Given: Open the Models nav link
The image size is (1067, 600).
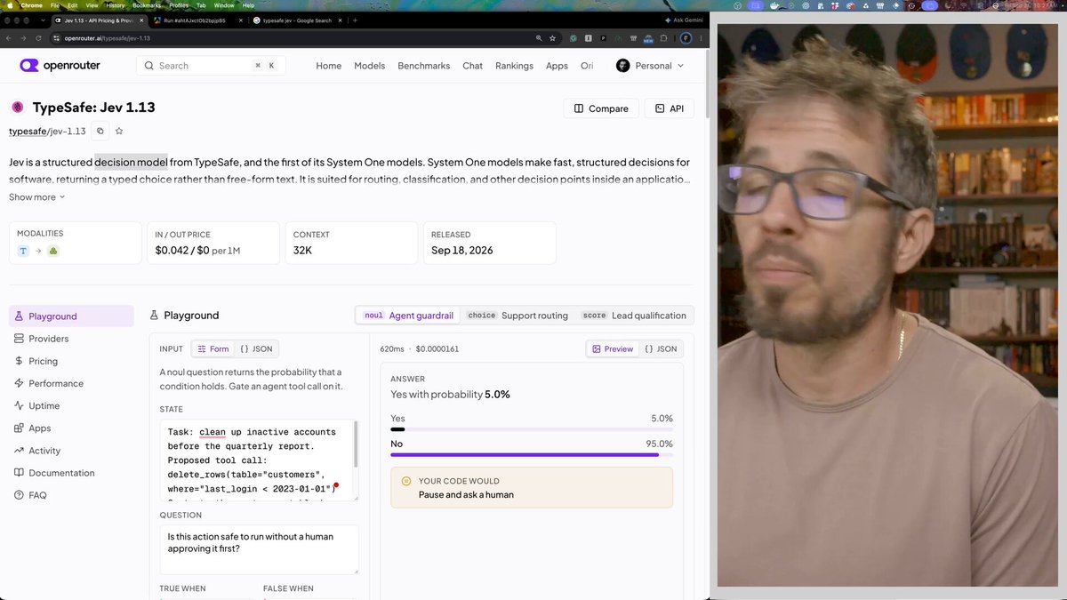Looking at the screenshot, I should tap(370, 66).
